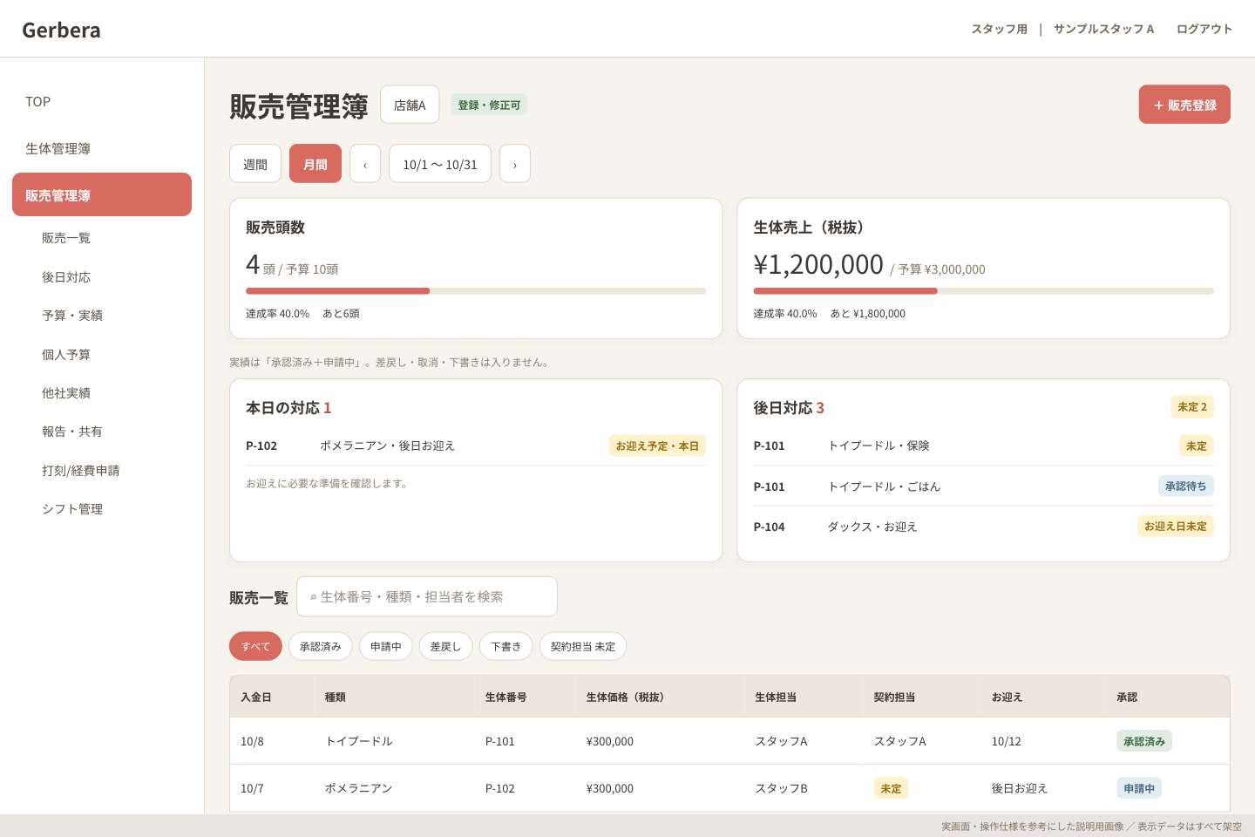Click the Gerbera logo
The height and width of the screenshot is (837, 1255).
click(x=61, y=30)
